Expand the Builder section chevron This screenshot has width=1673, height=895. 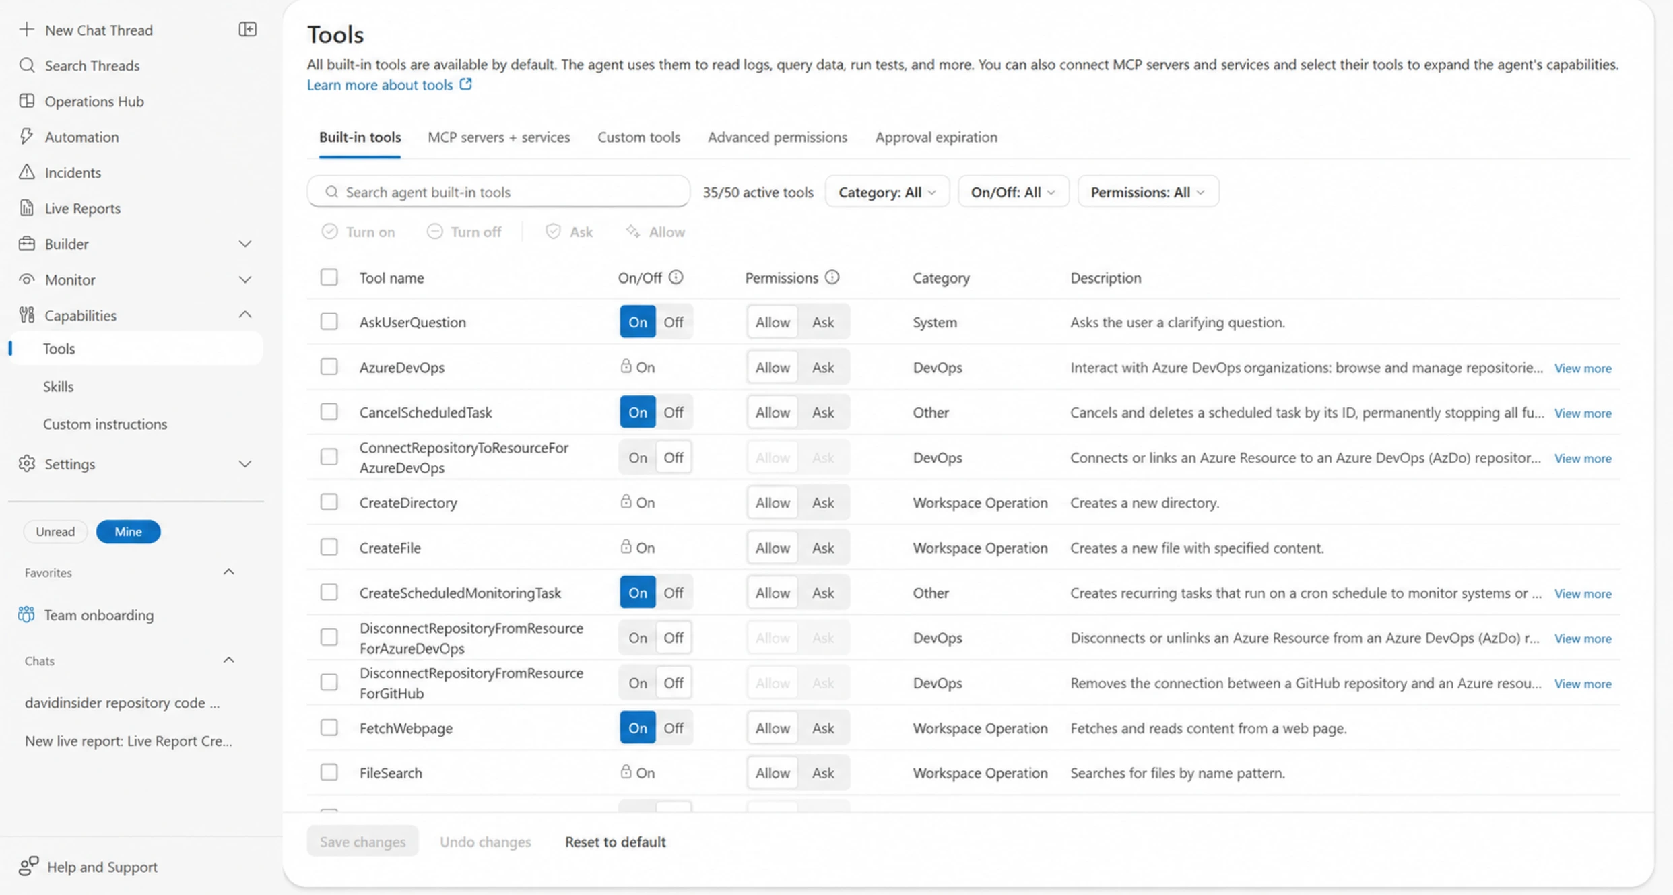pyautogui.click(x=245, y=244)
